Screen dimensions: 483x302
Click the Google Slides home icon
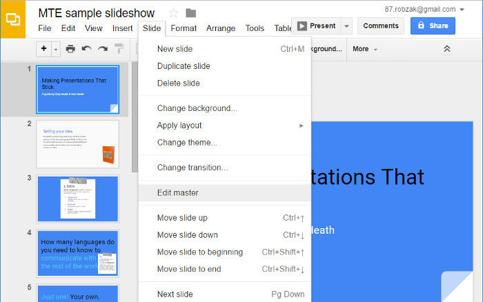pos(13,19)
